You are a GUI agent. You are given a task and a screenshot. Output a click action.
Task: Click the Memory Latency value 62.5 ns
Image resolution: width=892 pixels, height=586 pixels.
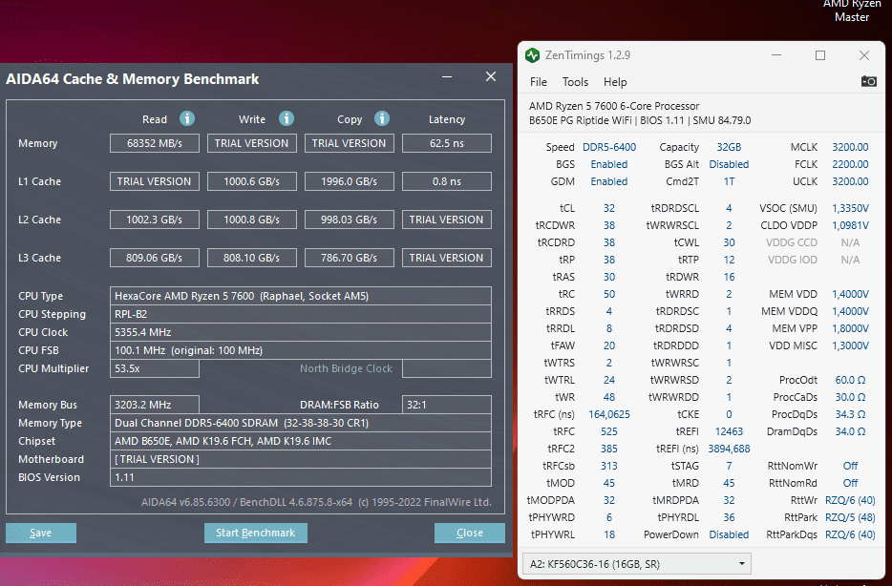[447, 143]
